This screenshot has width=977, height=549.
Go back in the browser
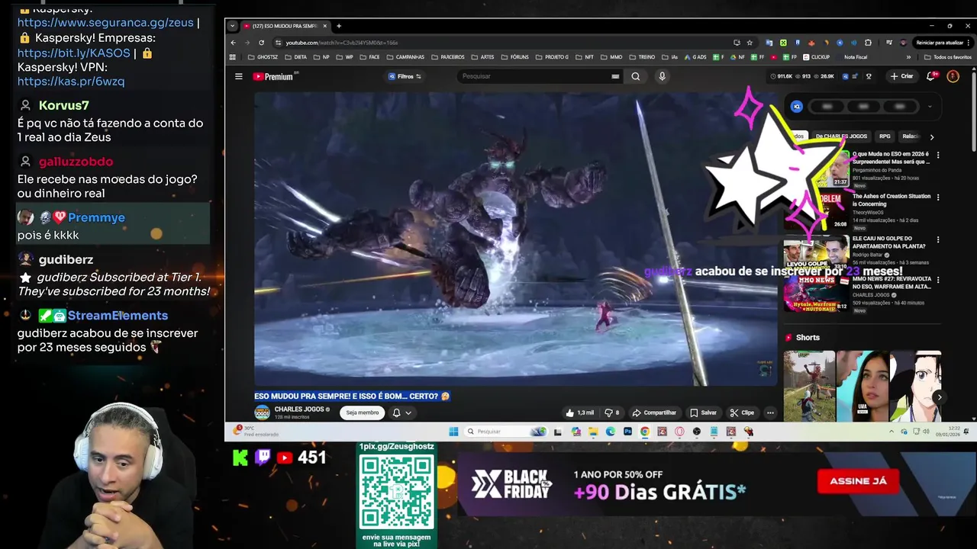point(234,43)
